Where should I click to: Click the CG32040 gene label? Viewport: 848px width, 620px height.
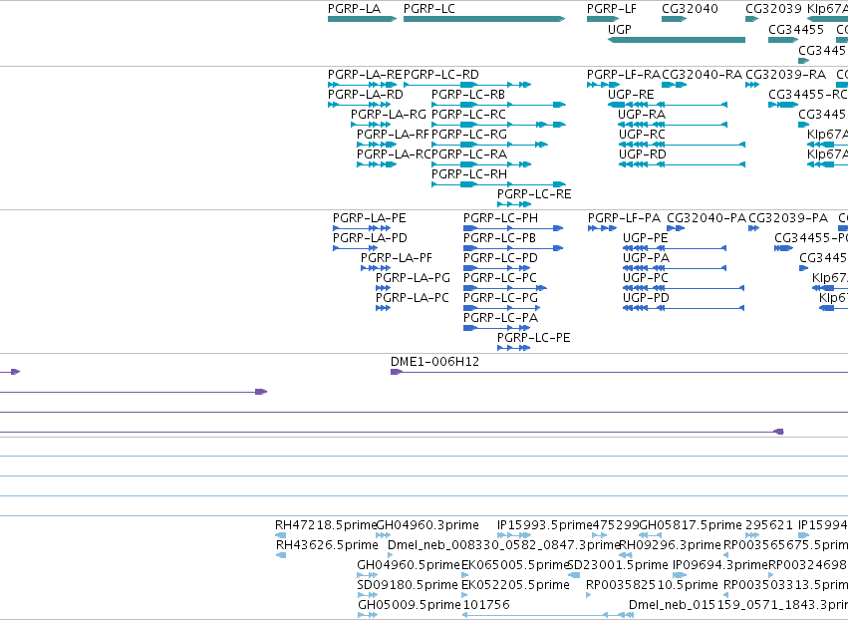(x=691, y=9)
